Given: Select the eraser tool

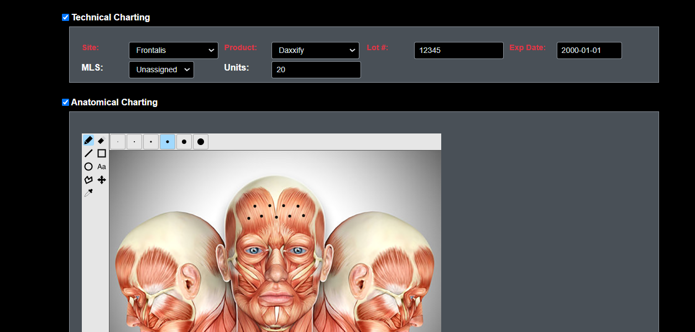Looking at the screenshot, I should [x=102, y=140].
